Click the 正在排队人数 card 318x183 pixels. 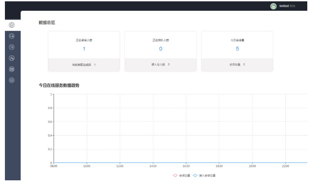[160, 45]
